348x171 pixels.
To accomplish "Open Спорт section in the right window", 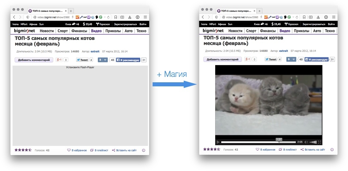I will pos(251,31).
